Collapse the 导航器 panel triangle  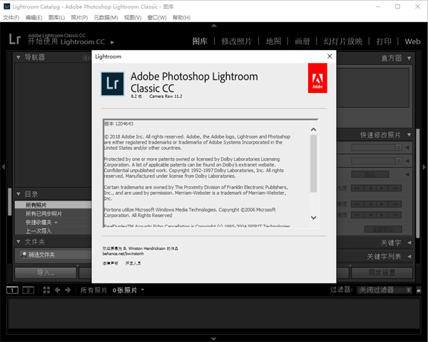(x=19, y=57)
